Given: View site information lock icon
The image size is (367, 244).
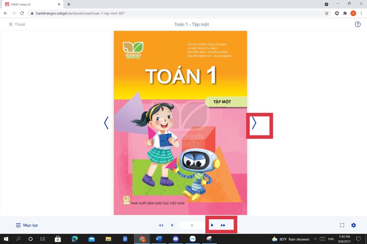Looking at the screenshot, I should [x=32, y=13].
